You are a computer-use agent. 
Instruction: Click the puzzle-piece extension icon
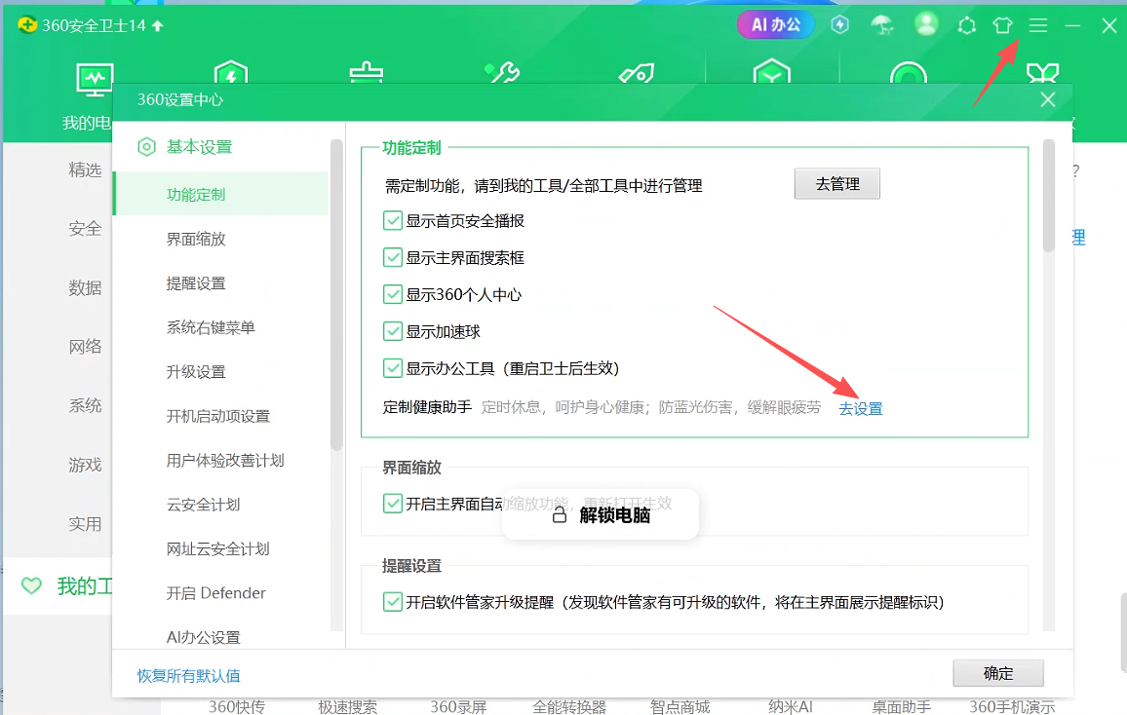[x=966, y=26]
